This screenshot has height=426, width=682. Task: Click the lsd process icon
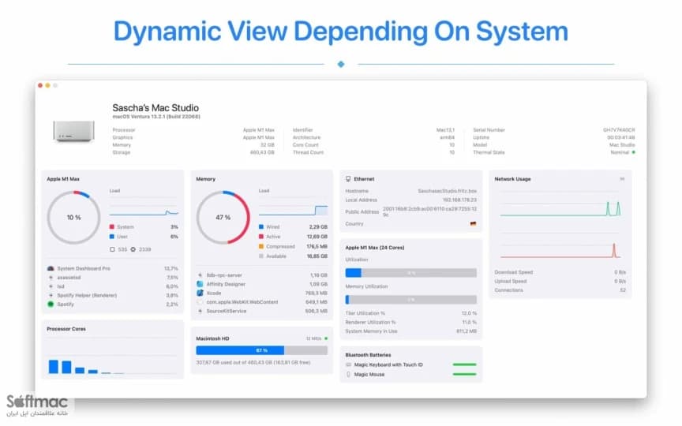[51, 286]
